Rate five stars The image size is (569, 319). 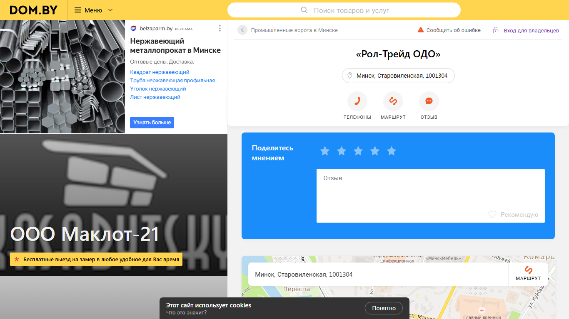(x=392, y=151)
